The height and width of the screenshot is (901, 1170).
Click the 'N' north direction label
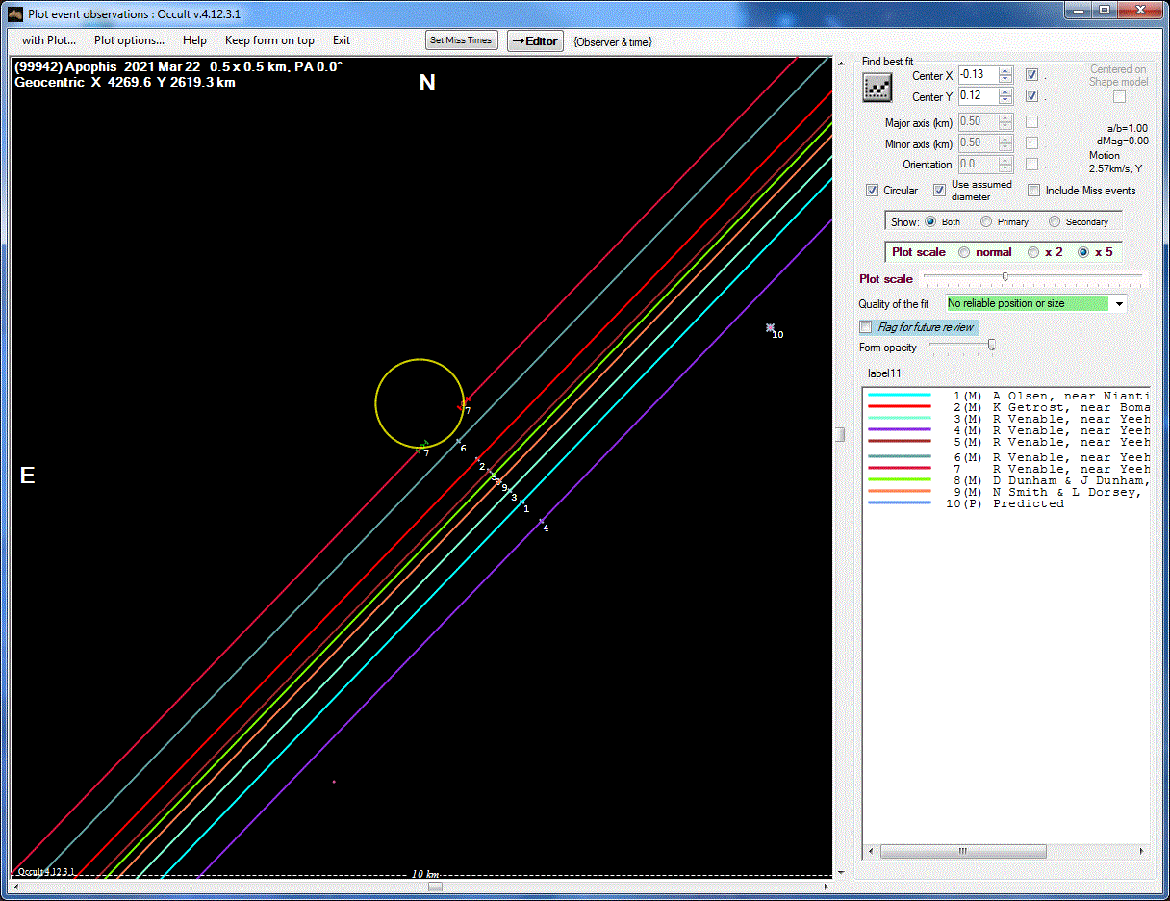427,84
